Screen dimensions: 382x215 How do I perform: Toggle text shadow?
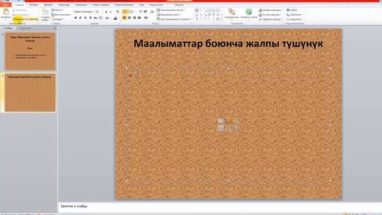tap(90, 18)
